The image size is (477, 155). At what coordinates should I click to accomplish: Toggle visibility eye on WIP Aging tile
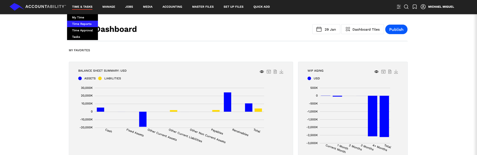tap(376, 72)
